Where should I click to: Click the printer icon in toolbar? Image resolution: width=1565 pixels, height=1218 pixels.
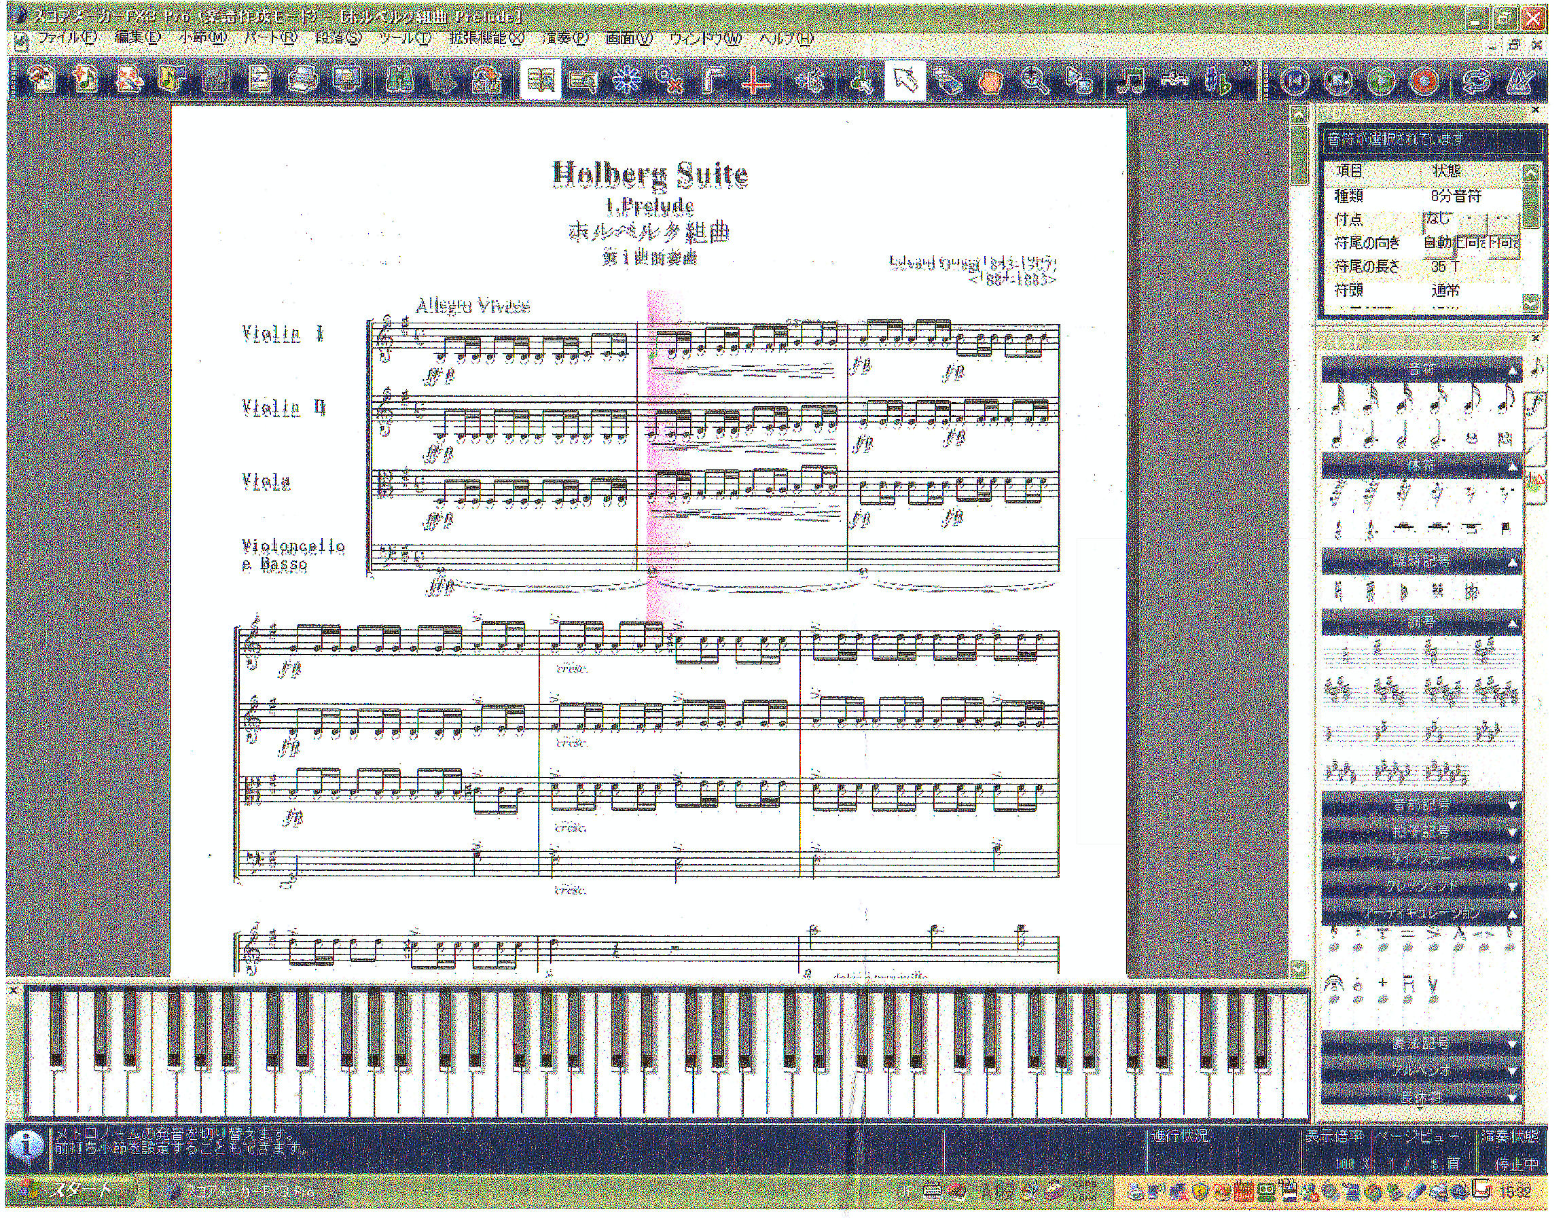point(303,80)
